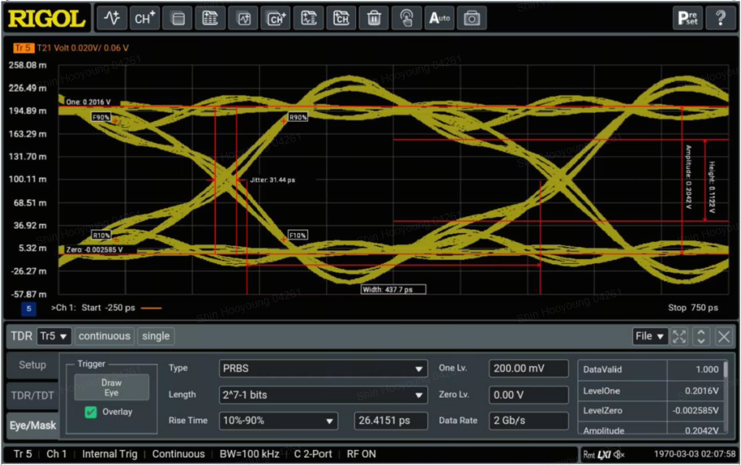Edit the One Lv. 200.00 mV field

tap(528, 368)
